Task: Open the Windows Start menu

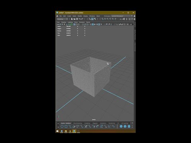Action: [x=57, y=131]
